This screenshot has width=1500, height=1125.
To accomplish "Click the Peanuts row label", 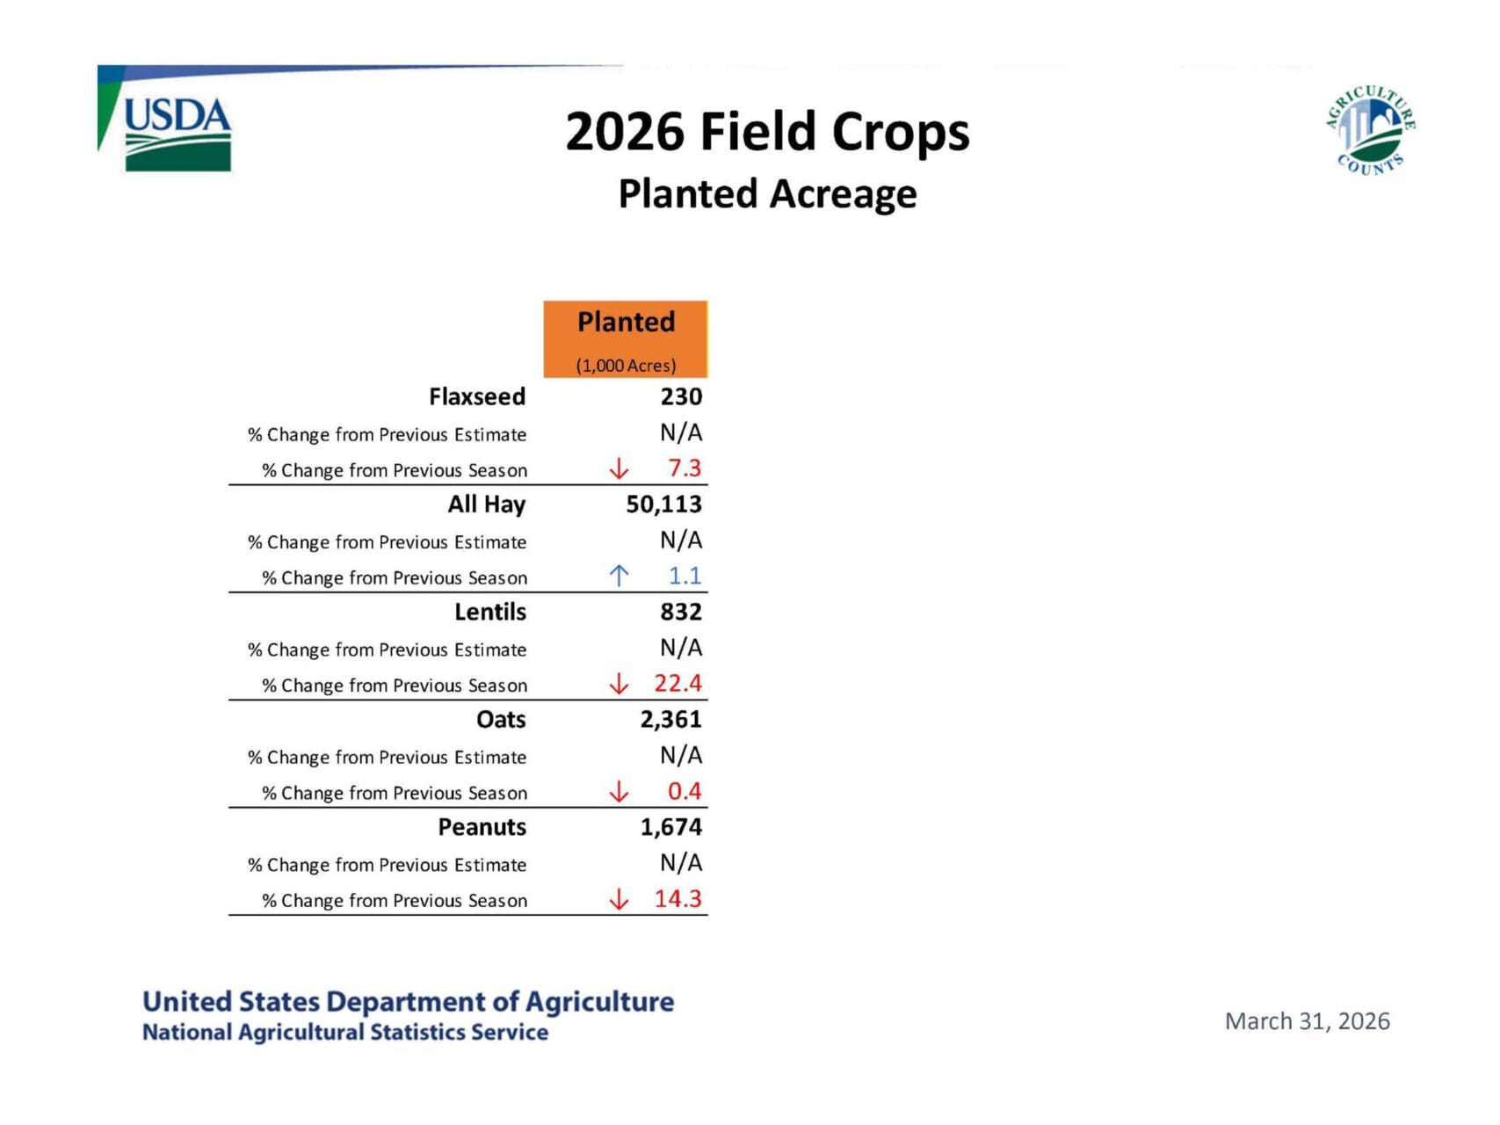I will (482, 827).
